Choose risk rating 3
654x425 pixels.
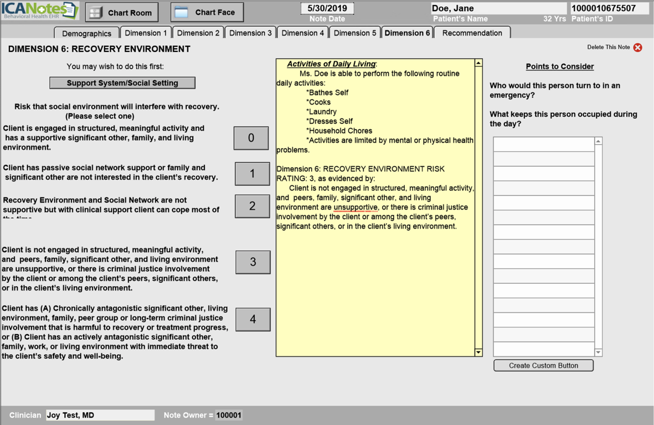pos(253,262)
